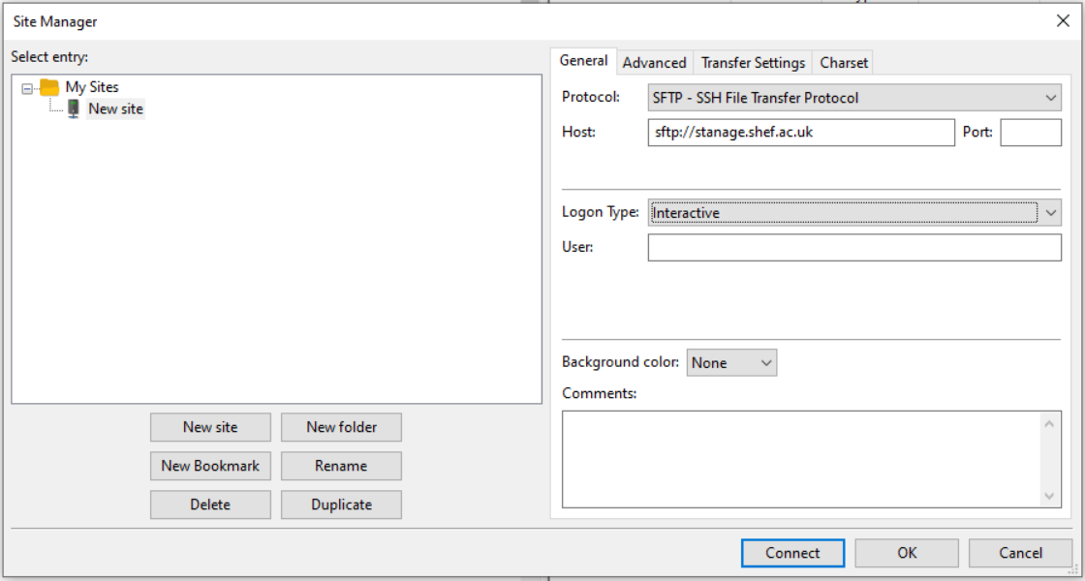This screenshot has width=1085, height=581.
Task: Click the OK button
Action: point(907,553)
